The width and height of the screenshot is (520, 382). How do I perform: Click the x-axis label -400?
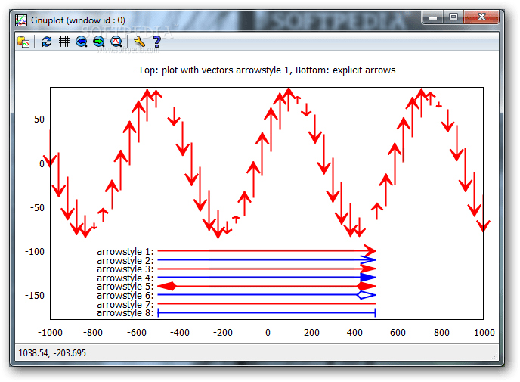coord(180,333)
